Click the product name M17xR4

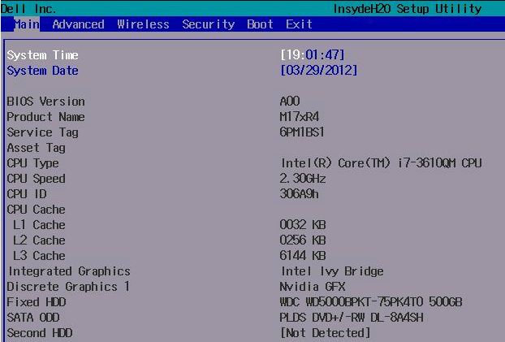tap(300, 117)
